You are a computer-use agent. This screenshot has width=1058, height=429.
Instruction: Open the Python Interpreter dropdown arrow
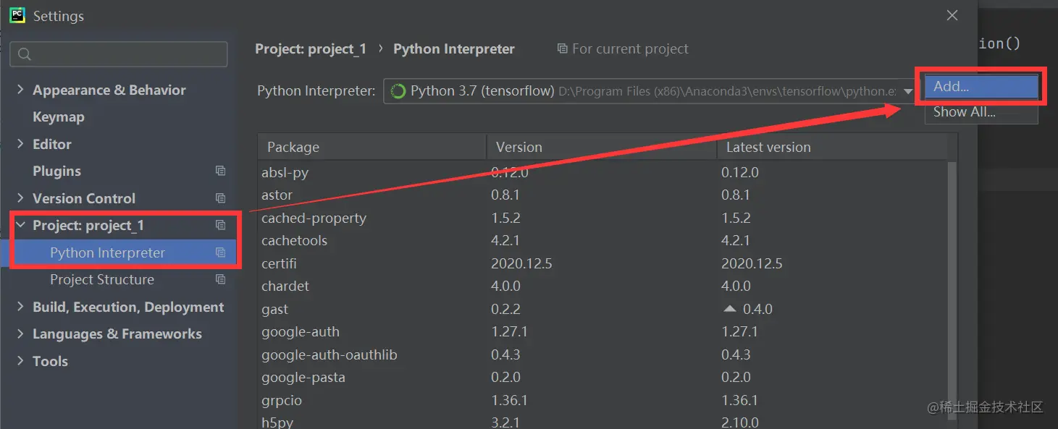(907, 92)
